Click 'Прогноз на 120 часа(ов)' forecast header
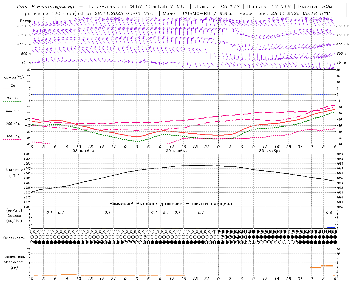Image resolution: width=351 pixels, height=281 pixels. pos(53,13)
